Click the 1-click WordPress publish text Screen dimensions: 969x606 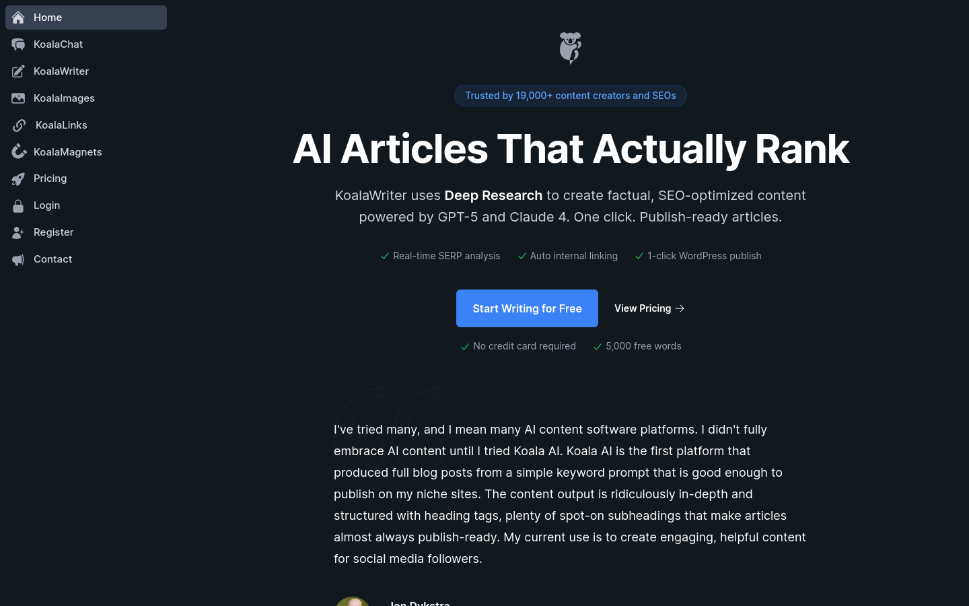(x=705, y=256)
